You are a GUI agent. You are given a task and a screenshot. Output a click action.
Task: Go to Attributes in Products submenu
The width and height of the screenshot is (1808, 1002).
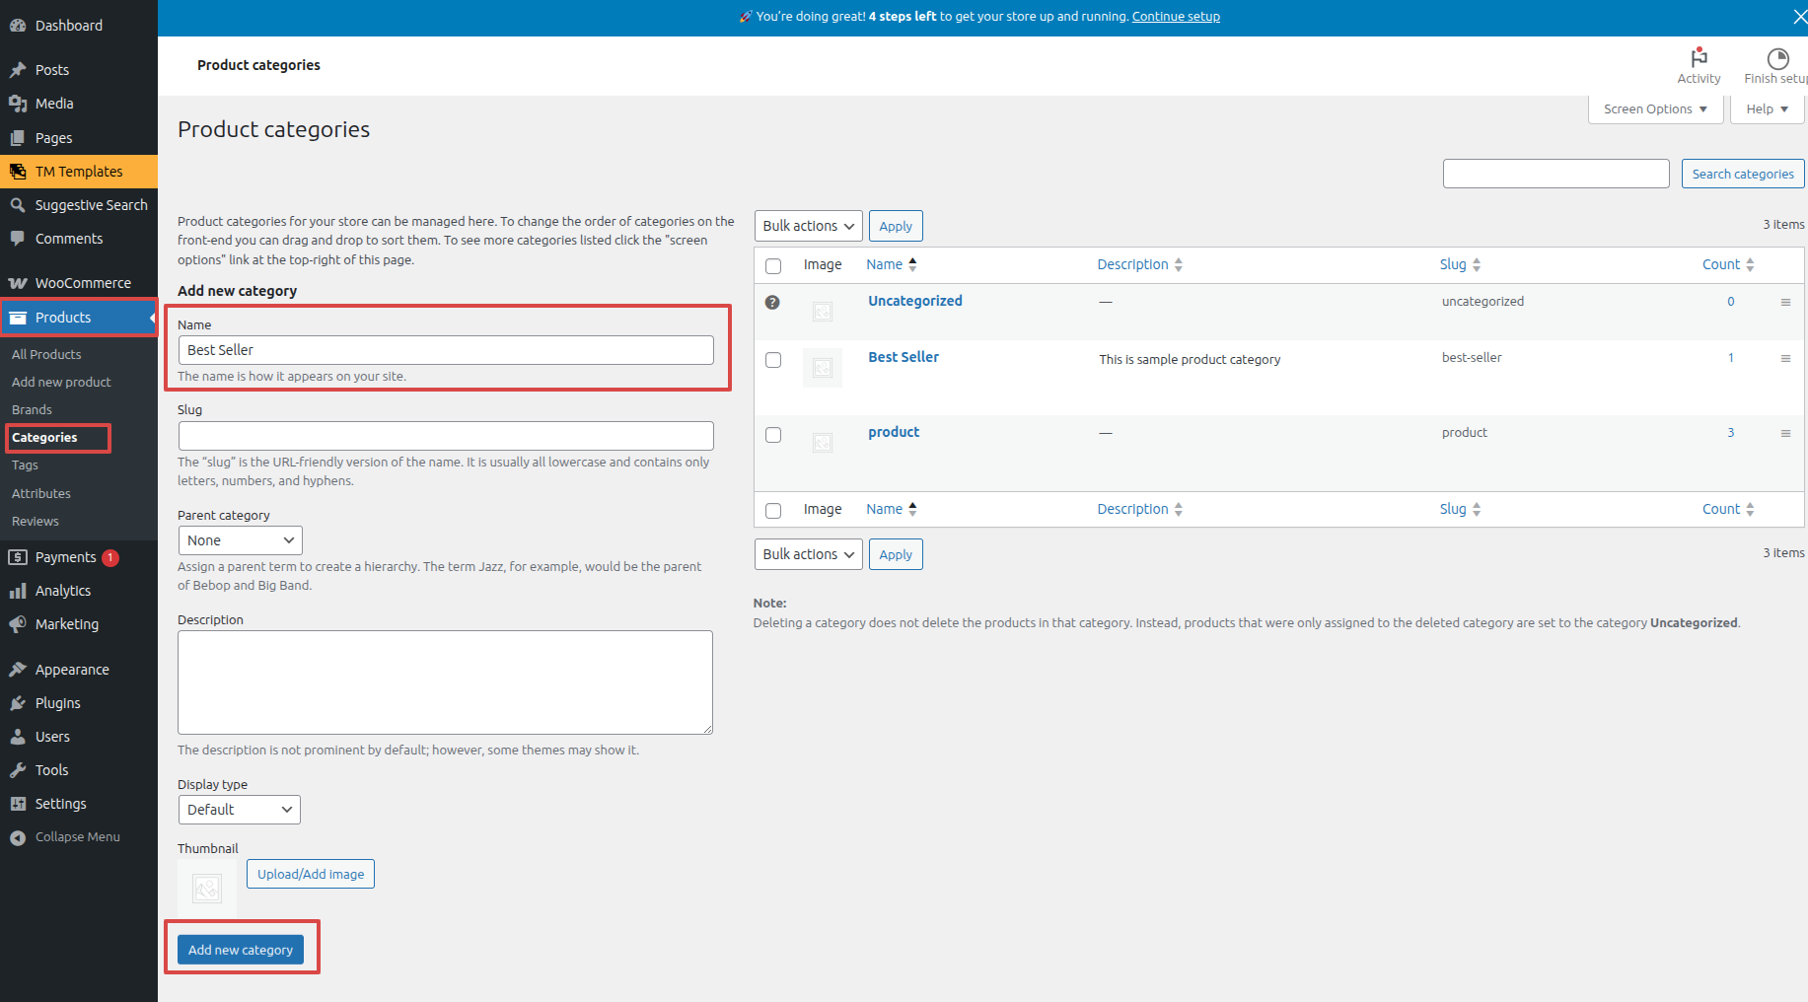pos(41,493)
